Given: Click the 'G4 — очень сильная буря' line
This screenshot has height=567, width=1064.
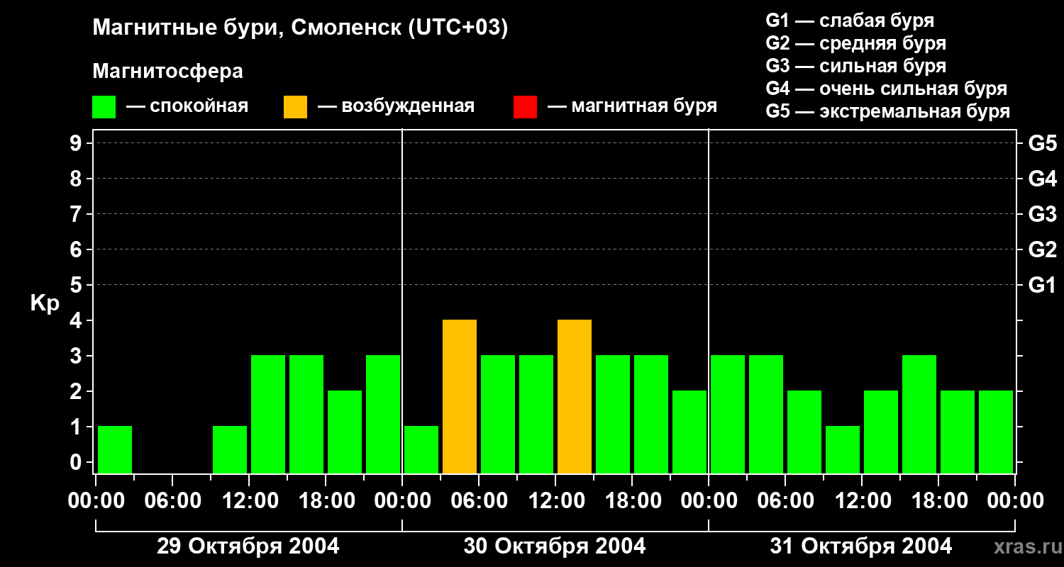Looking at the screenshot, I should pos(887,89).
